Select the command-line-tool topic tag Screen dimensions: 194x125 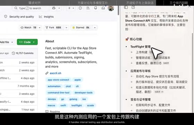point(59,93)
